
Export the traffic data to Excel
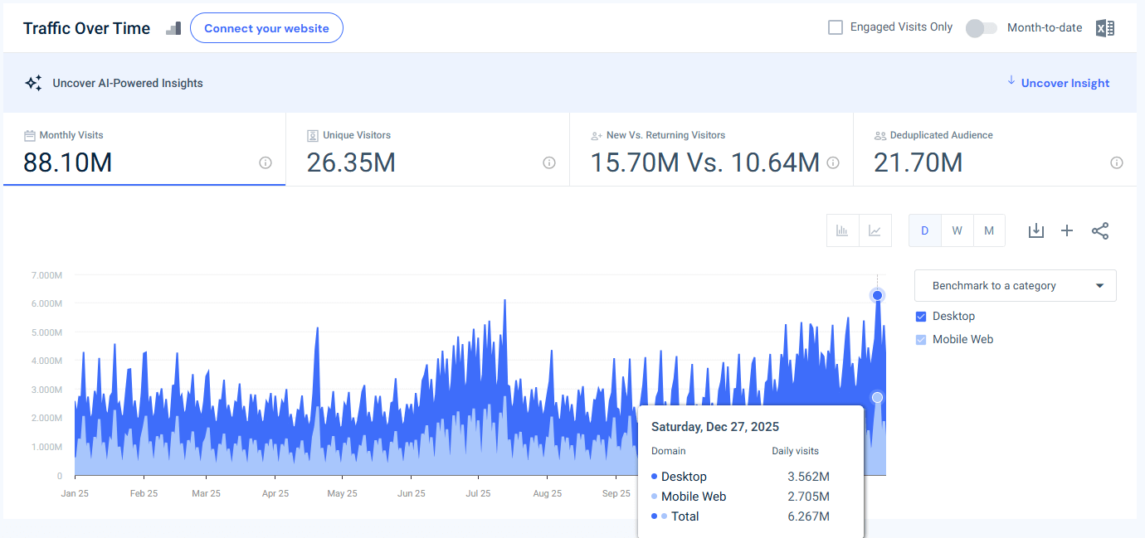click(1104, 27)
